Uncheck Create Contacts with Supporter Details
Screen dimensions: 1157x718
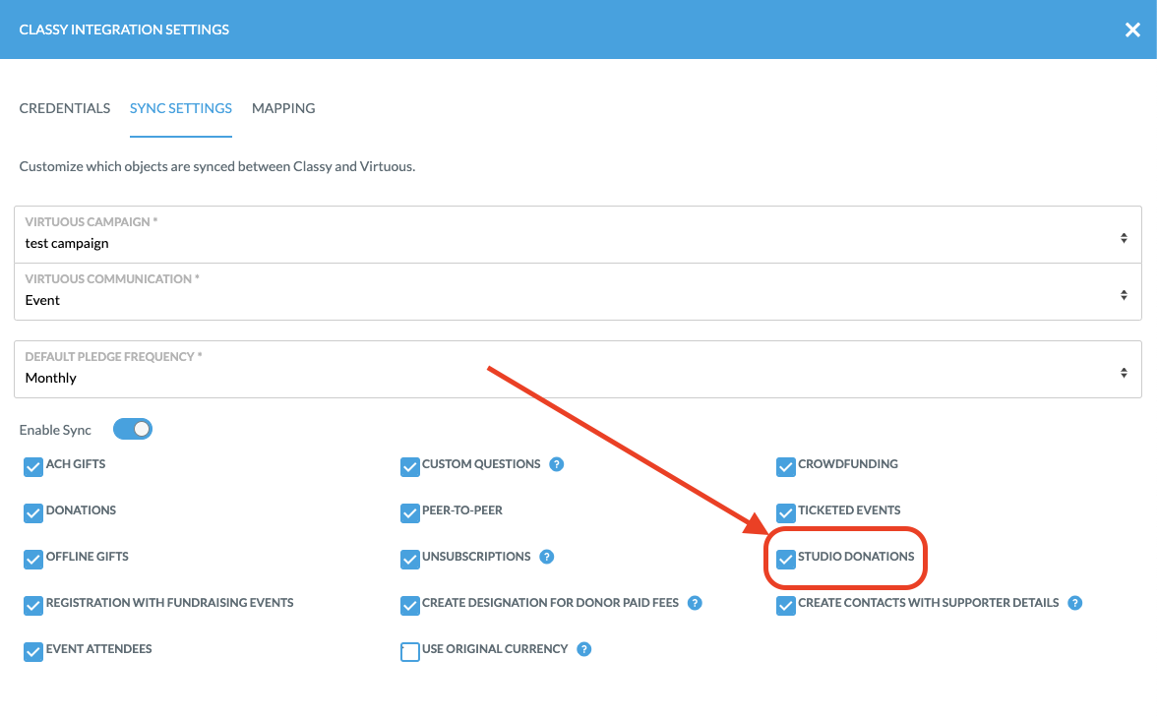point(786,605)
